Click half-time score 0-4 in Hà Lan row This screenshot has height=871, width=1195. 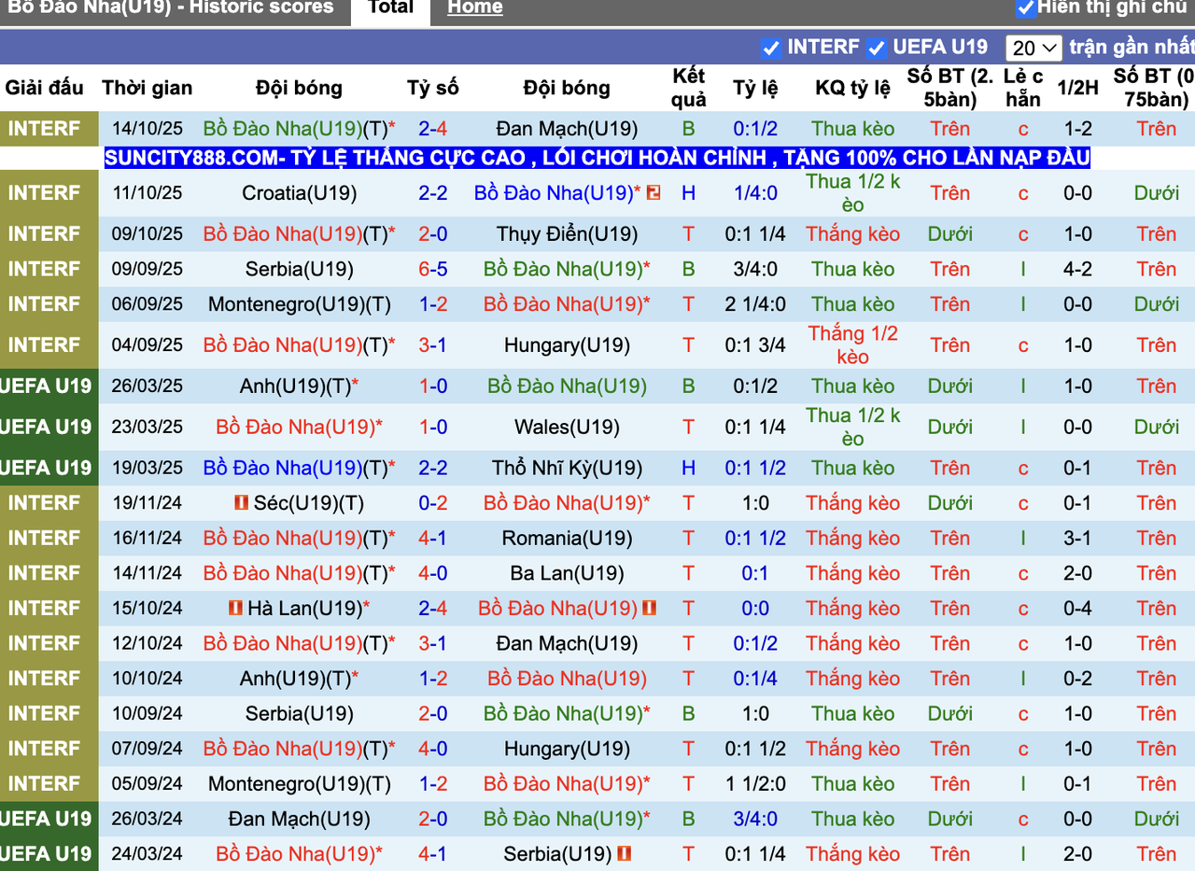[1077, 609]
